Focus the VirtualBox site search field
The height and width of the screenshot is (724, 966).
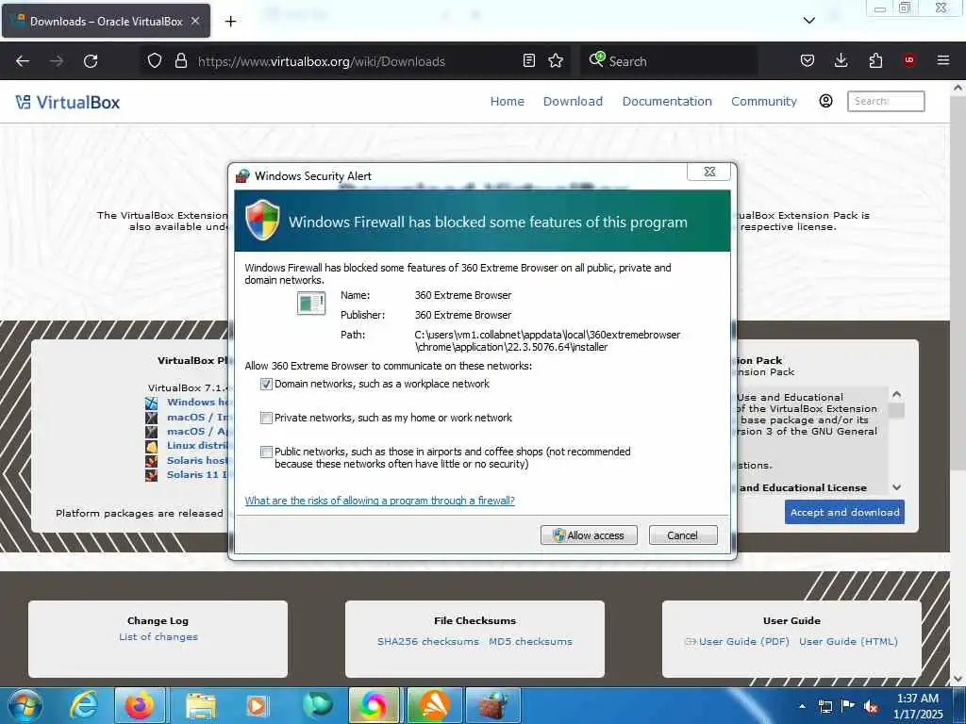tap(886, 101)
